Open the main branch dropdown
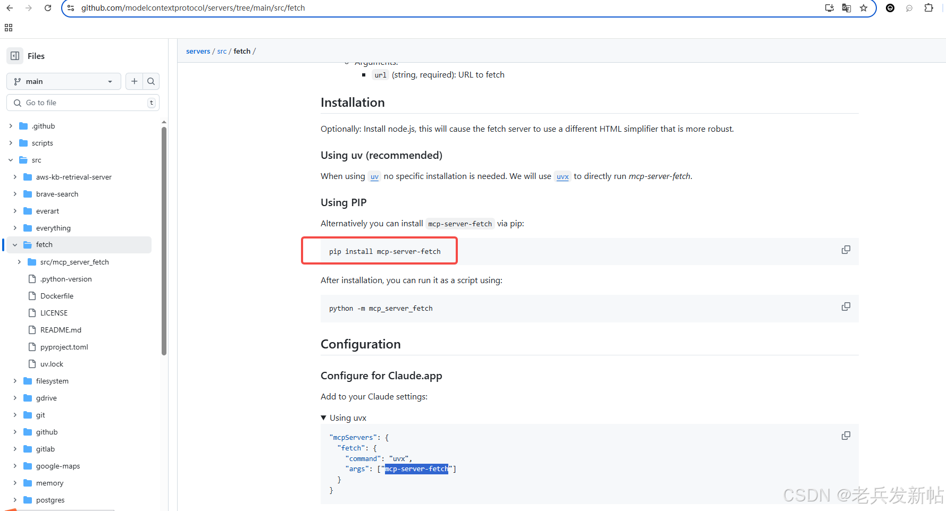This screenshot has width=946, height=511. (x=64, y=81)
